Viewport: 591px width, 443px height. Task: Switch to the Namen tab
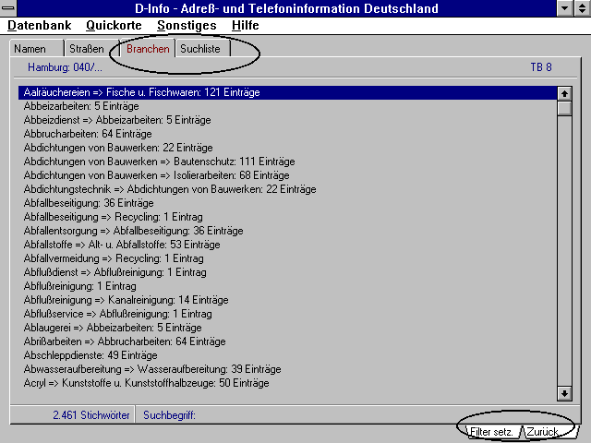[x=30, y=48]
